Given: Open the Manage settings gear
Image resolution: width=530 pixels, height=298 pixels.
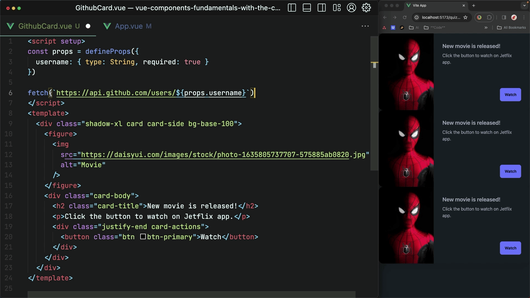Looking at the screenshot, I should 366,8.
